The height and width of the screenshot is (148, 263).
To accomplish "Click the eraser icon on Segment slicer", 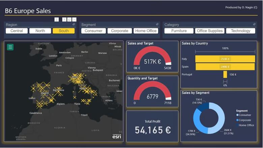I will point(157,25).
